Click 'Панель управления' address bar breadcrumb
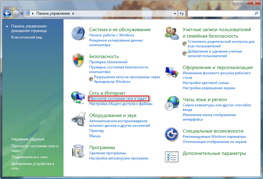The width and height of the screenshot is (263, 179). [x=53, y=13]
